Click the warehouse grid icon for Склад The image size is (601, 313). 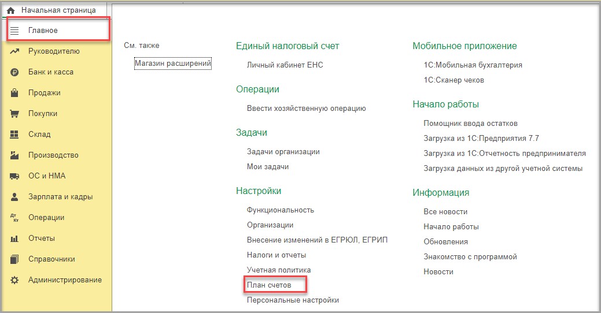(x=14, y=135)
